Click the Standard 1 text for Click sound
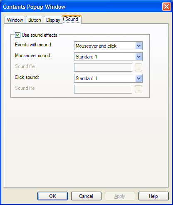 click(86, 78)
